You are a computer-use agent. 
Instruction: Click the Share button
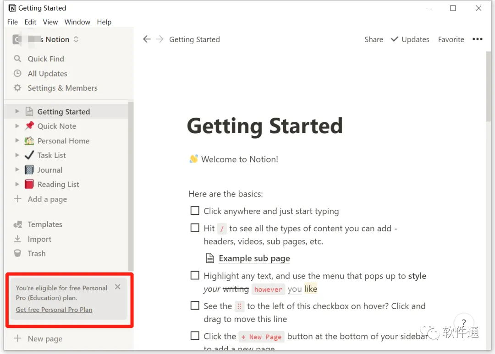[374, 39]
